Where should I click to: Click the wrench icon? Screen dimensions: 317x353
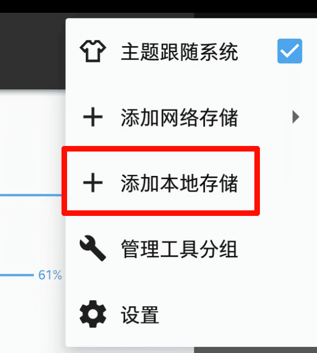pos(93,248)
